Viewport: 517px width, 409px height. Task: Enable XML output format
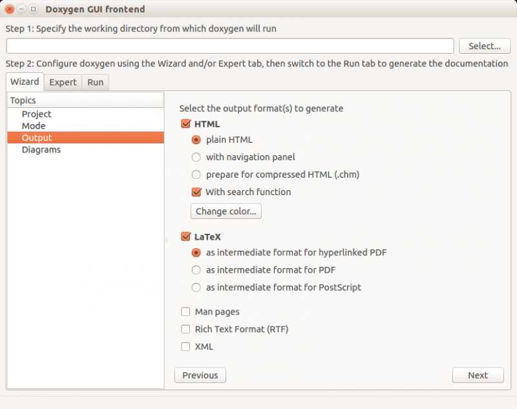[186, 347]
